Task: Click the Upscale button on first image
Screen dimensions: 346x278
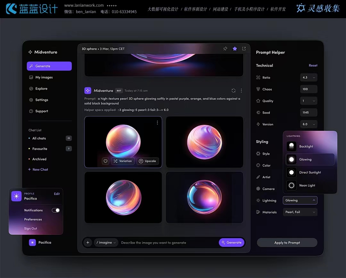Action: [147, 161]
